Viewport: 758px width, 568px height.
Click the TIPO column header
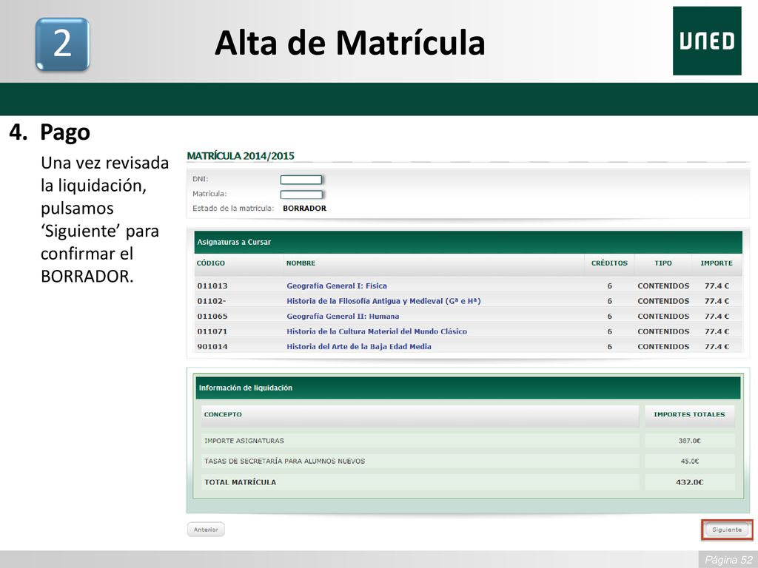pos(663,263)
